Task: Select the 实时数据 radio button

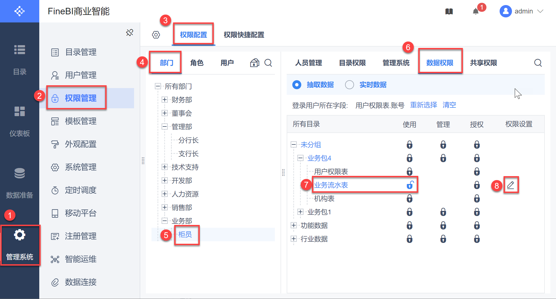Action: (x=350, y=85)
